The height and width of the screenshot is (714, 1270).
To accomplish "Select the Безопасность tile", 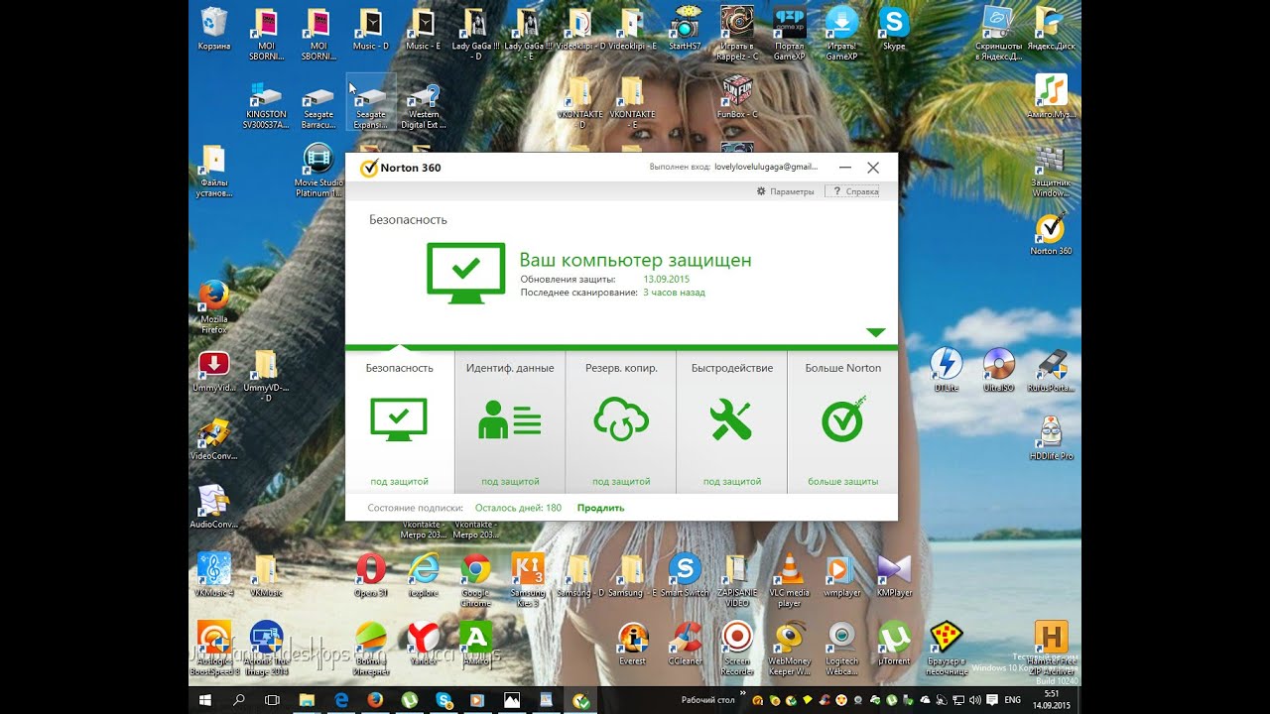I will (399, 421).
